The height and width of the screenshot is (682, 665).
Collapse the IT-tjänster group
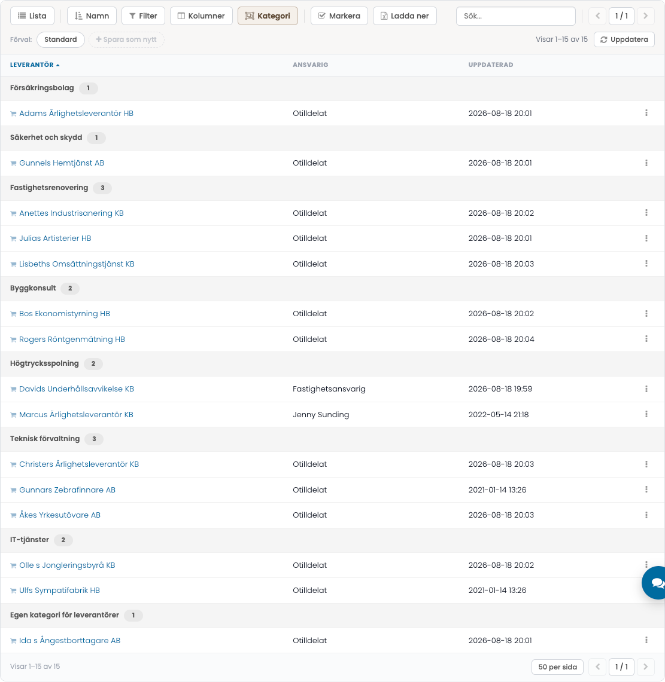pyautogui.click(x=332, y=540)
